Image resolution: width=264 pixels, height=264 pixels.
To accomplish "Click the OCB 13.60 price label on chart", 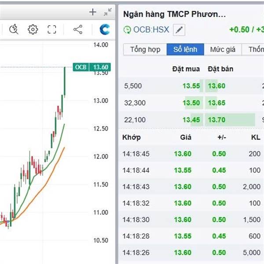I will 92,67.
